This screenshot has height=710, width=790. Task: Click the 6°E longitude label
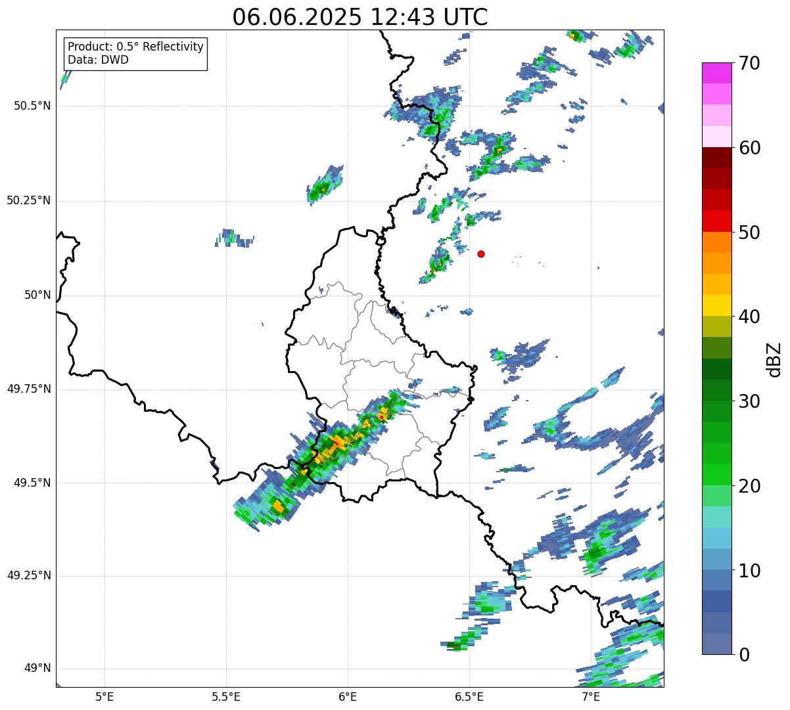click(348, 696)
